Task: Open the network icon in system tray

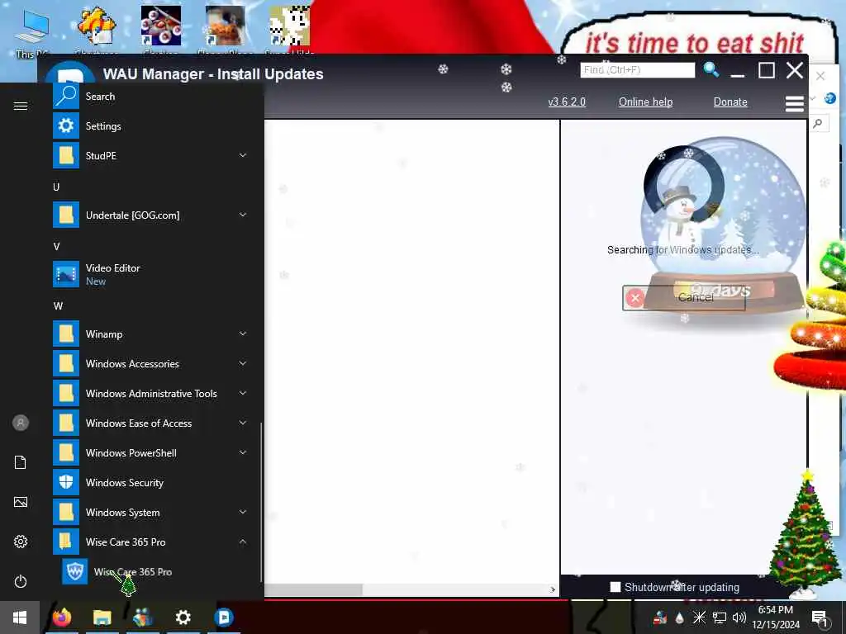Action: 720,617
